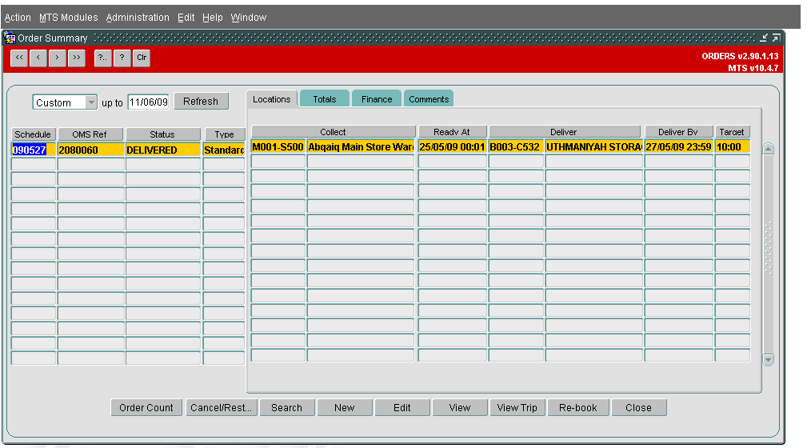The width and height of the screenshot is (807, 448).
Task: Restore down the Order Summary window
Action: click(765, 38)
